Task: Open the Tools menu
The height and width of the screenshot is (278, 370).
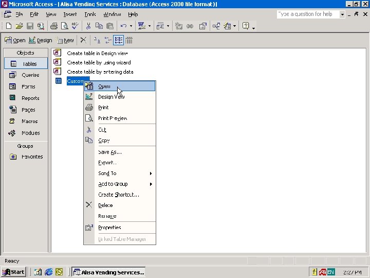Action: (x=90, y=14)
